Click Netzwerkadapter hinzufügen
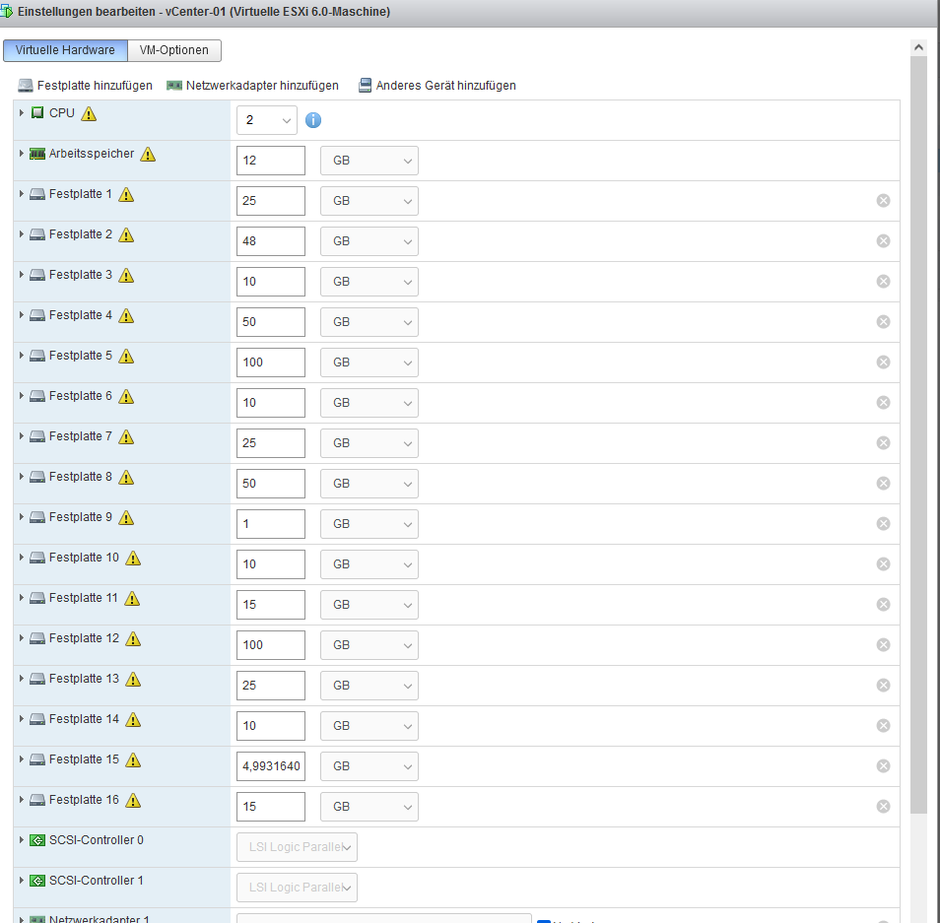This screenshot has width=940, height=923. (x=253, y=86)
